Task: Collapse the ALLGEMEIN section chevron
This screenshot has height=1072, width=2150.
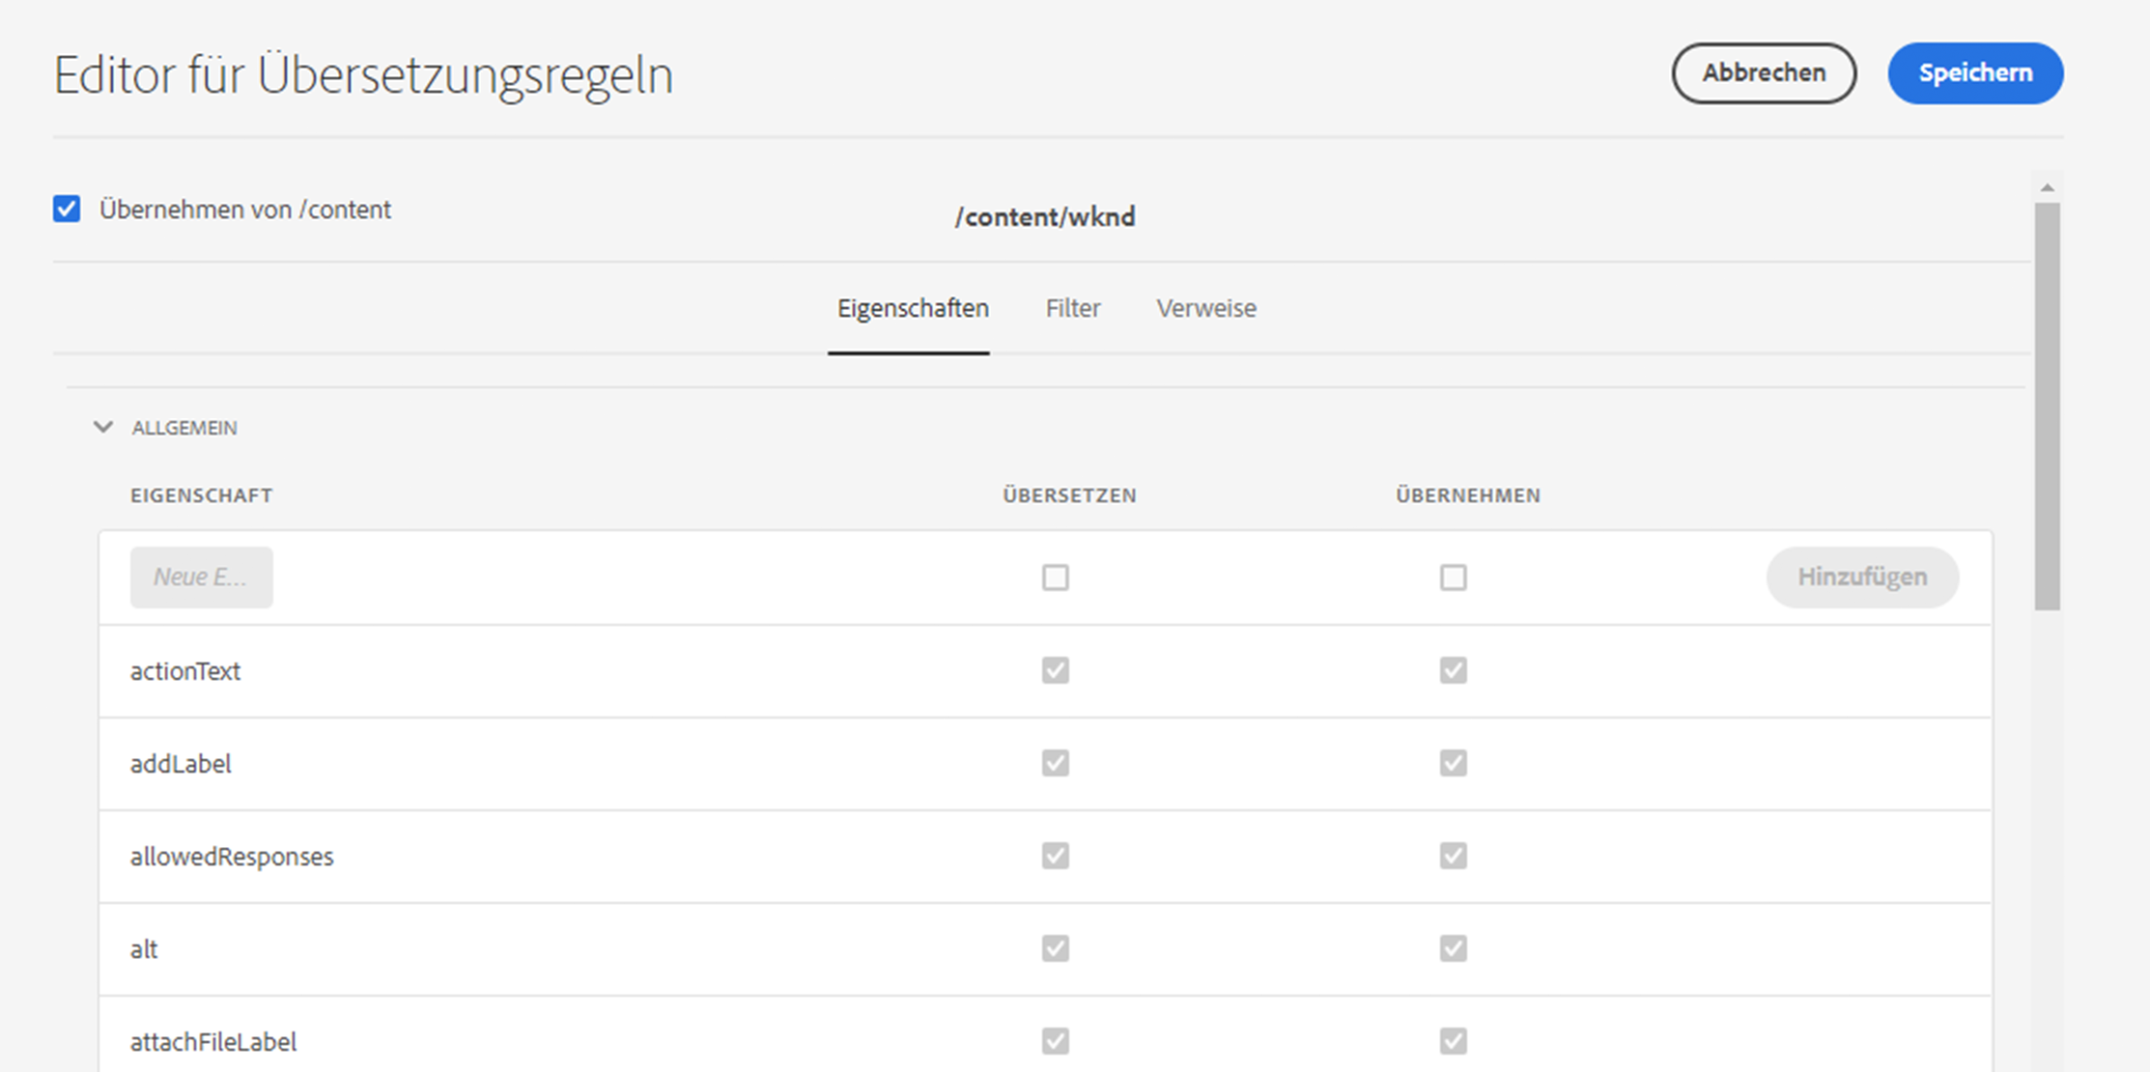Action: tap(103, 427)
